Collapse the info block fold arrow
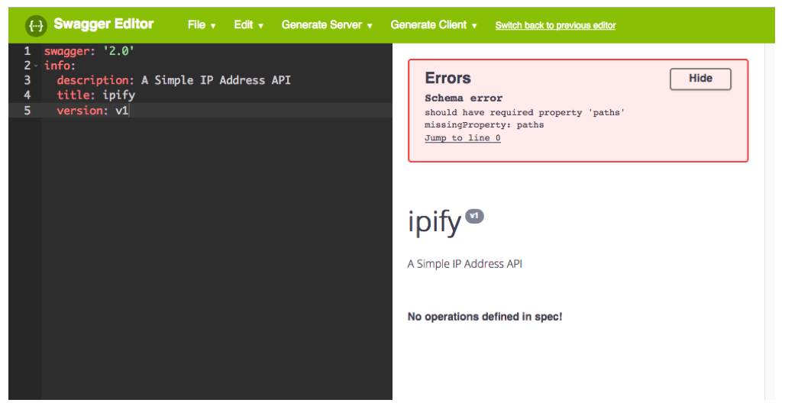Viewport: 785px width, 419px height. tap(36, 66)
